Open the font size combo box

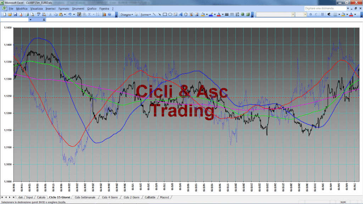point(301,15)
